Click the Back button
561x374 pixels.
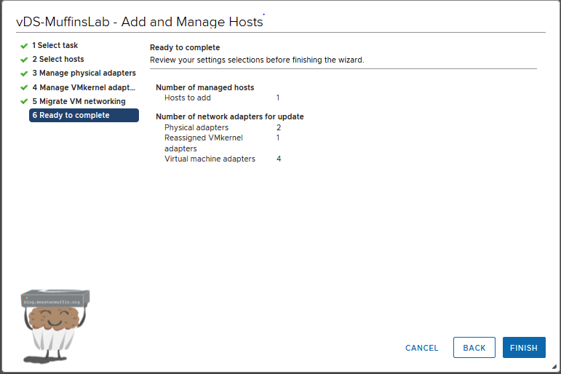pos(474,348)
